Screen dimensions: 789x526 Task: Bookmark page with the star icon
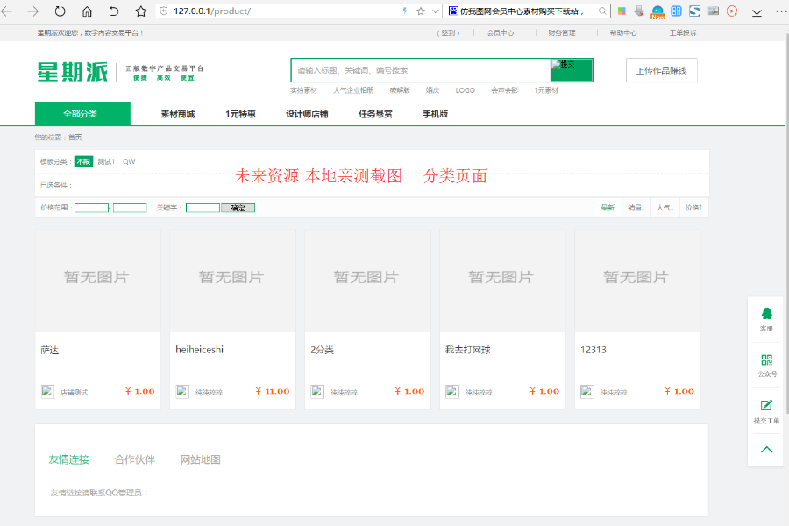pos(140,11)
